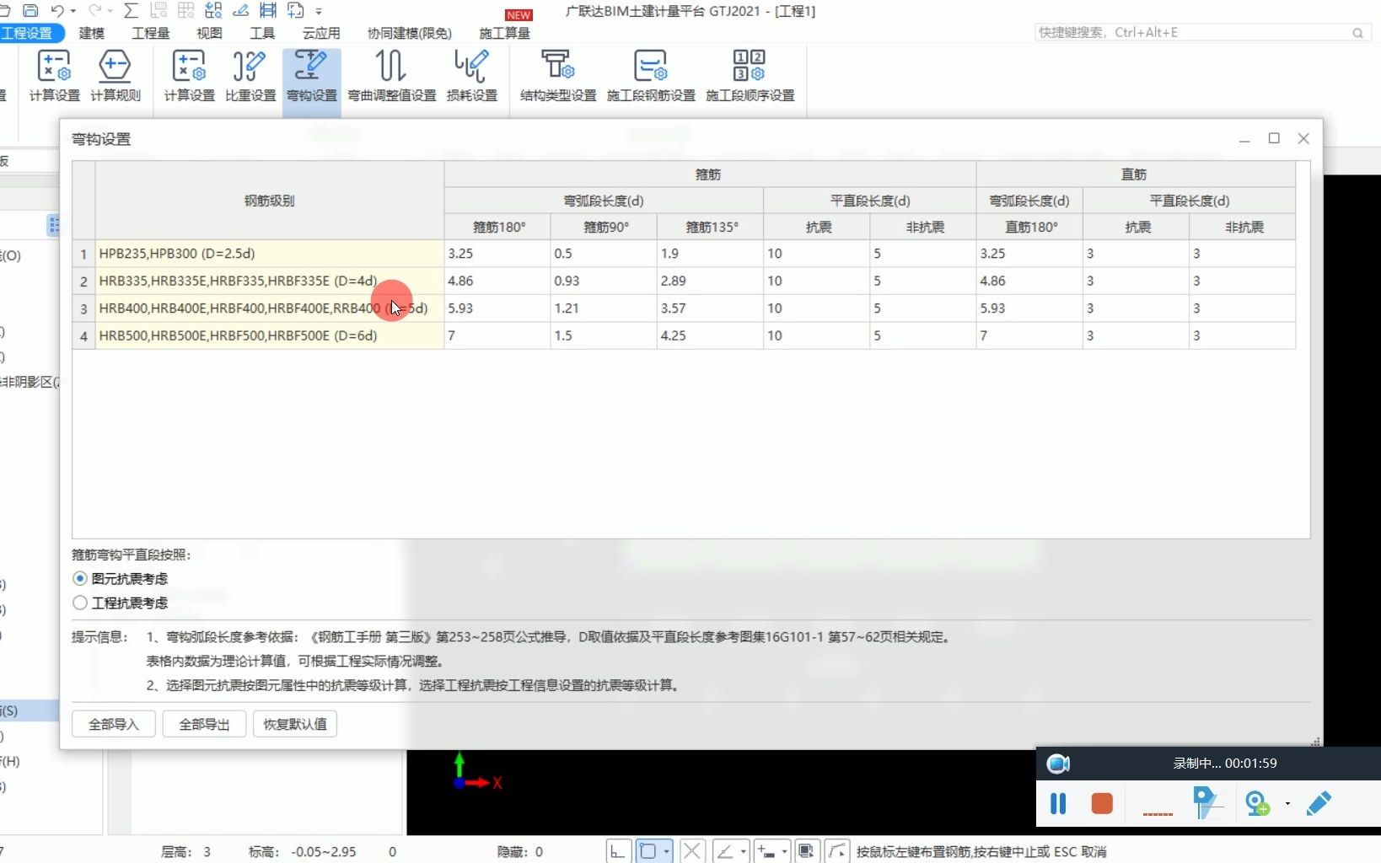Screen dimensions: 1381x863
Task: Click the recorder webcam add icon
Action: [x=1257, y=803]
